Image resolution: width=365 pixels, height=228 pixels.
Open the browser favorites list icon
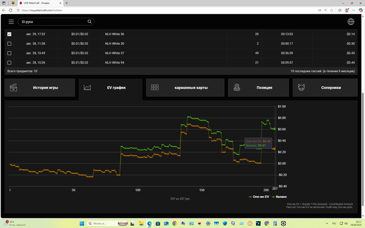(x=340, y=10)
